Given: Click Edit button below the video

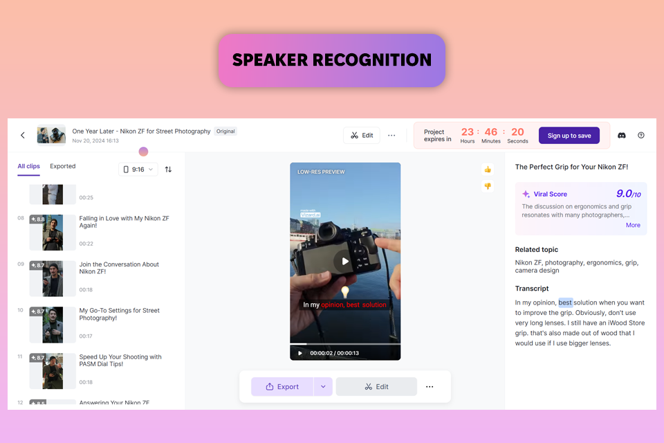Looking at the screenshot, I should pos(376,387).
